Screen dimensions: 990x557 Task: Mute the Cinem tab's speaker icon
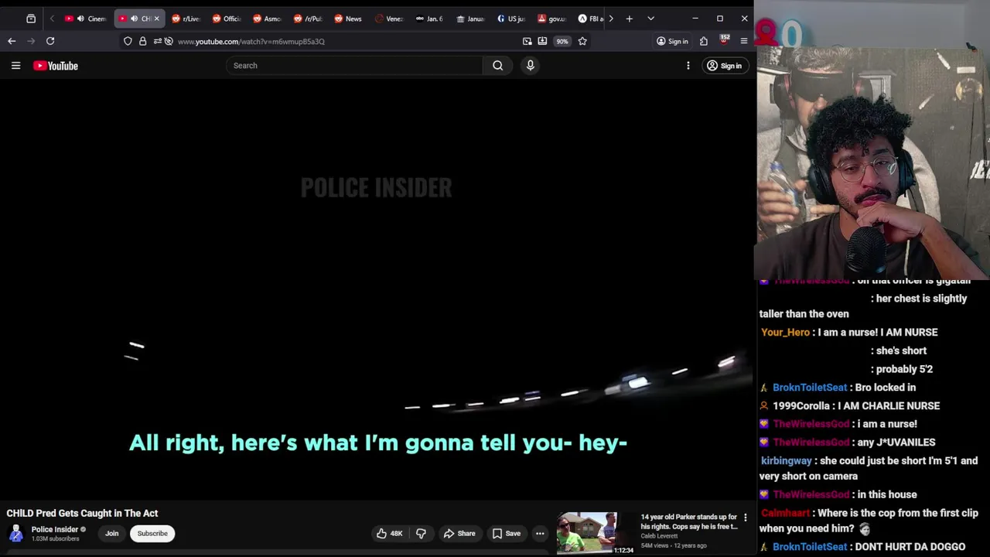tap(80, 19)
